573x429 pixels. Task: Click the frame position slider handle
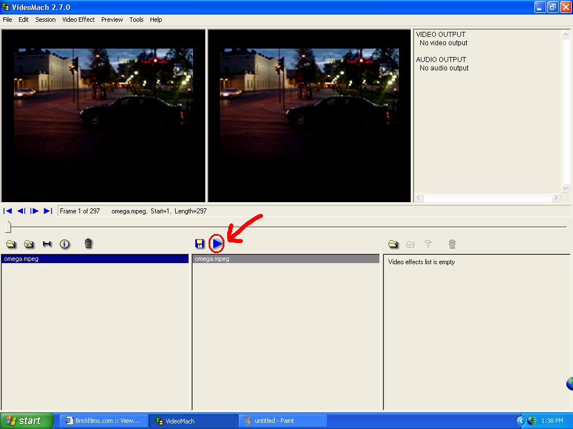8,227
